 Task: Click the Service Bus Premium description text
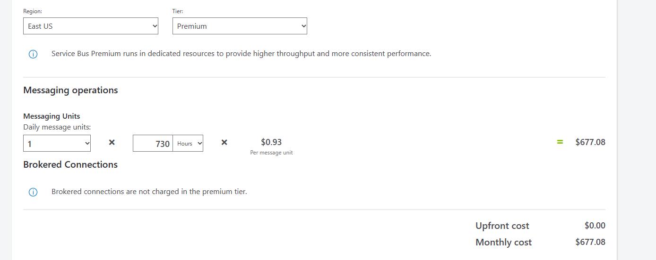pyautogui.click(x=241, y=54)
